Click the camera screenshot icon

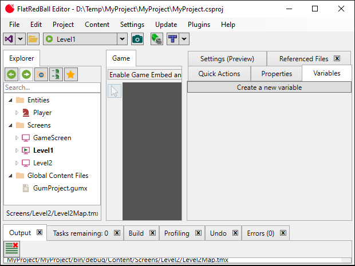(137, 39)
